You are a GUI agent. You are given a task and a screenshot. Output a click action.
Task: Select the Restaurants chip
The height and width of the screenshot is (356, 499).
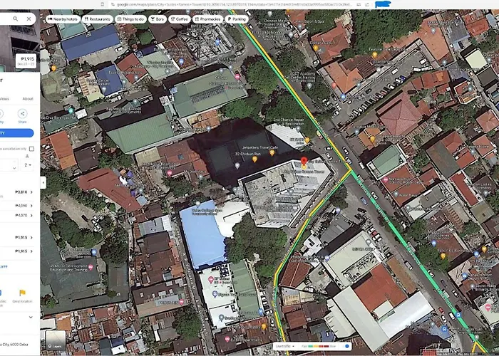[x=98, y=19]
